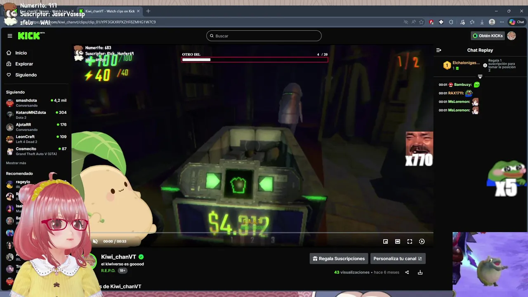Screen dimensions: 528x297
Task: Open the Kick hamburger menu
Action: (10, 36)
